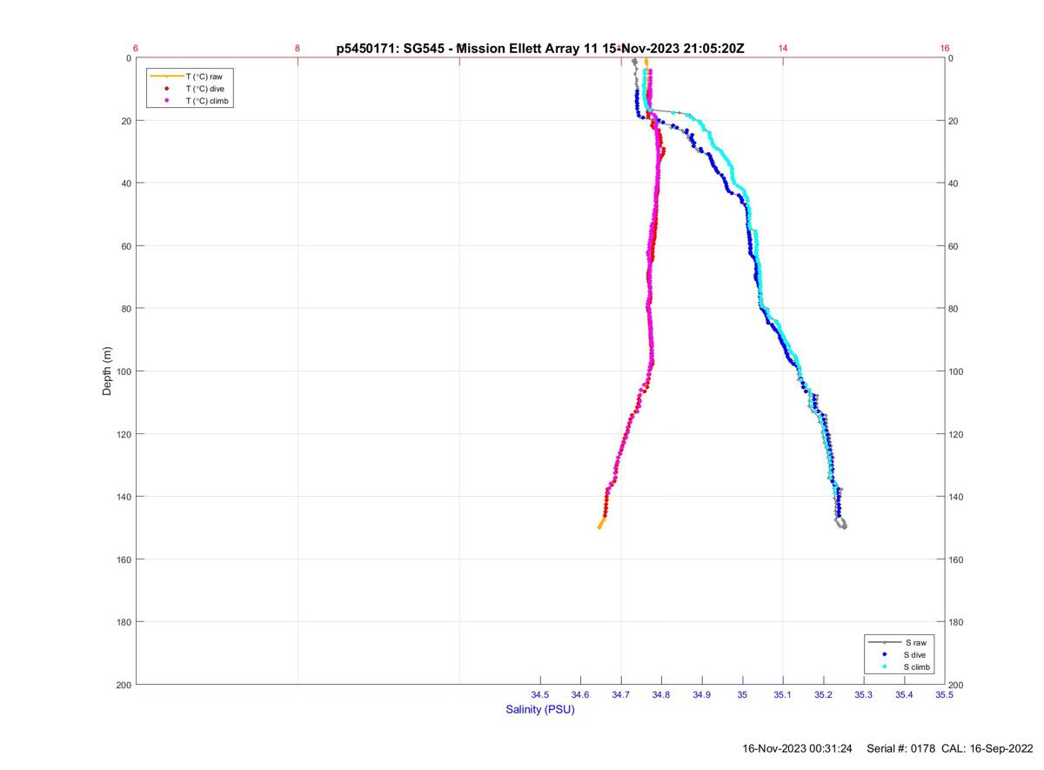This screenshot has width=1044, height=770.
Task: Click the plot title "p5450171: SG545 - Mission Ellett Array 11"
Action: [467, 49]
